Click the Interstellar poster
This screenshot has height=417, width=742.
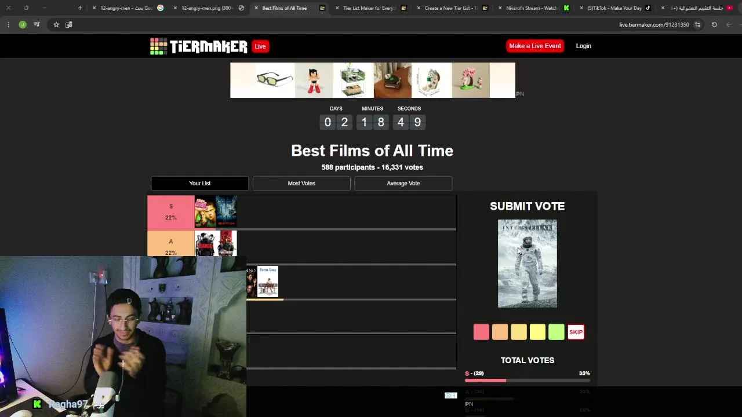click(527, 264)
